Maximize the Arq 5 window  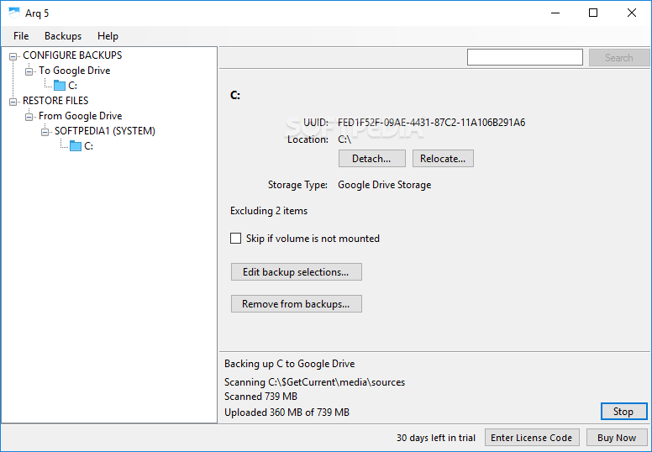(x=593, y=13)
